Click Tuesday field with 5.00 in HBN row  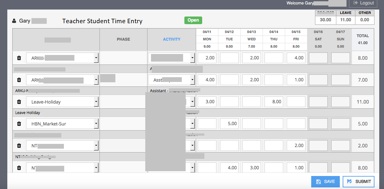click(229, 124)
